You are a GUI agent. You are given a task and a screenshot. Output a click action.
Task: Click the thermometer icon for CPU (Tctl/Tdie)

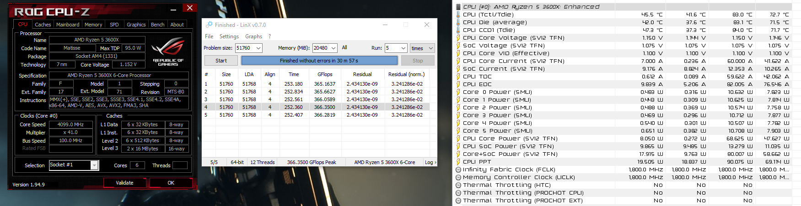point(458,15)
